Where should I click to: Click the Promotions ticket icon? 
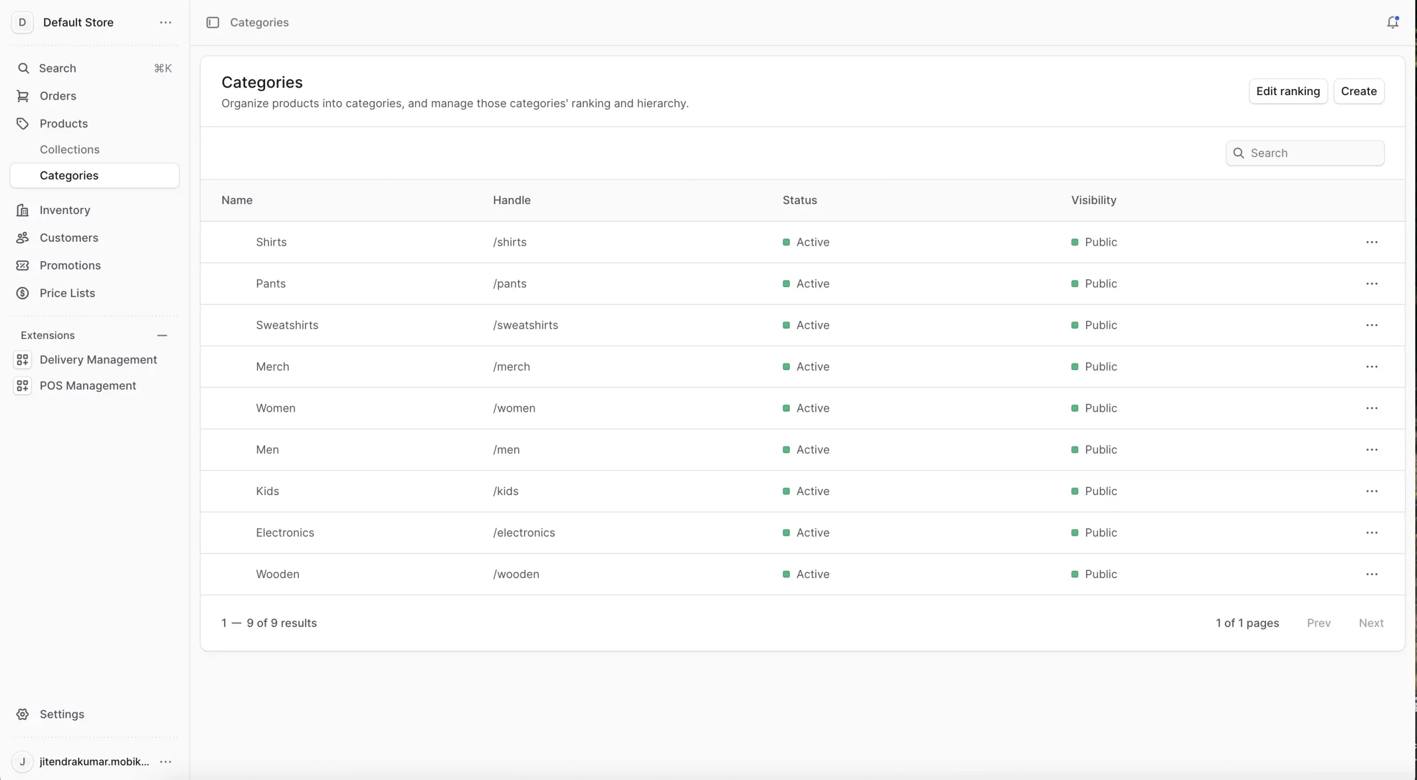(x=23, y=266)
